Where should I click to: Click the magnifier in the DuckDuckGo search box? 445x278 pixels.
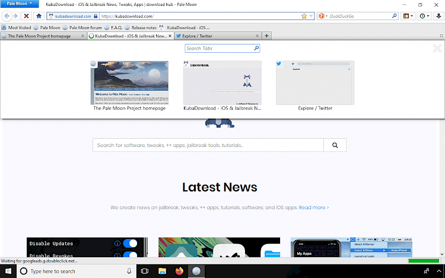[394, 16]
